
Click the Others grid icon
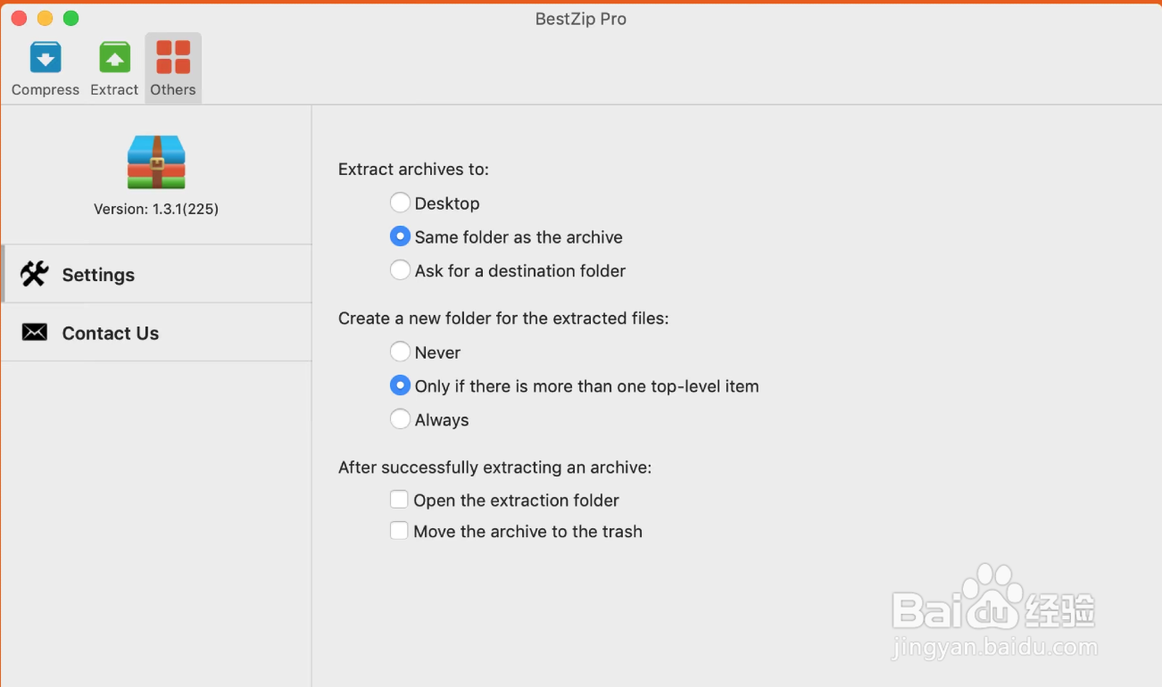pyautogui.click(x=173, y=57)
